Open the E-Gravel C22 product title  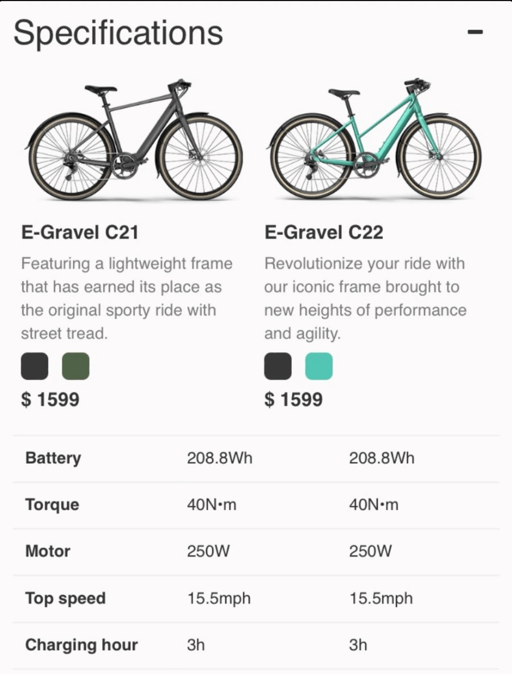tap(323, 233)
